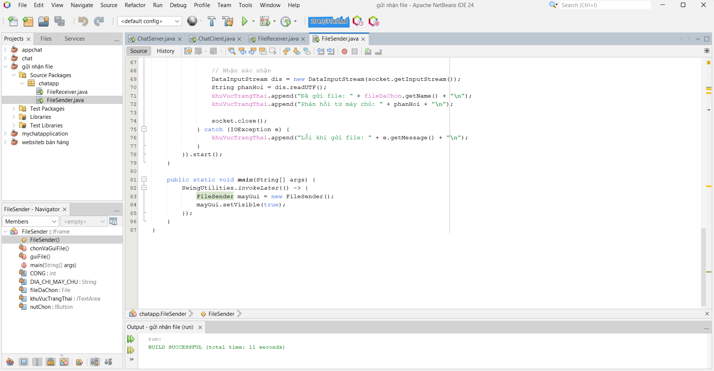Toggle Show Non-Public Members lock filter

pos(51,362)
